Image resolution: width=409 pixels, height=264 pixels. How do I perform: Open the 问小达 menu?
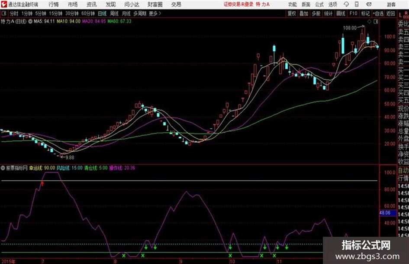point(132,4)
